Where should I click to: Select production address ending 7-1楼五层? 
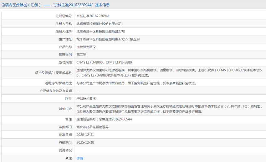click(x=108, y=39)
